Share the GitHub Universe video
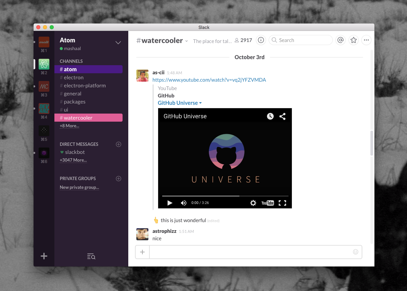Viewport: 407px width, 291px height. coord(282,116)
